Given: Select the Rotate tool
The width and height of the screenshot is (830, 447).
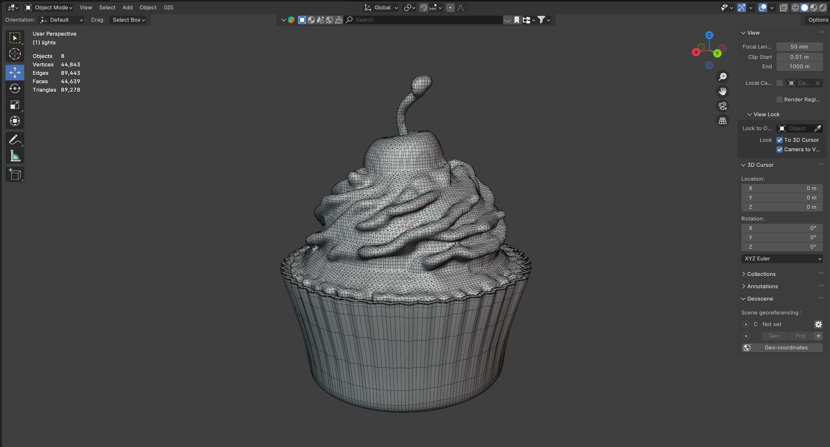Looking at the screenshot, I should click(15, 88).
